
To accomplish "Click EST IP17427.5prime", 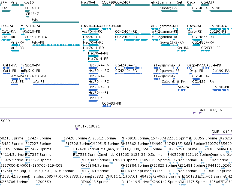I will pos(28,141).
